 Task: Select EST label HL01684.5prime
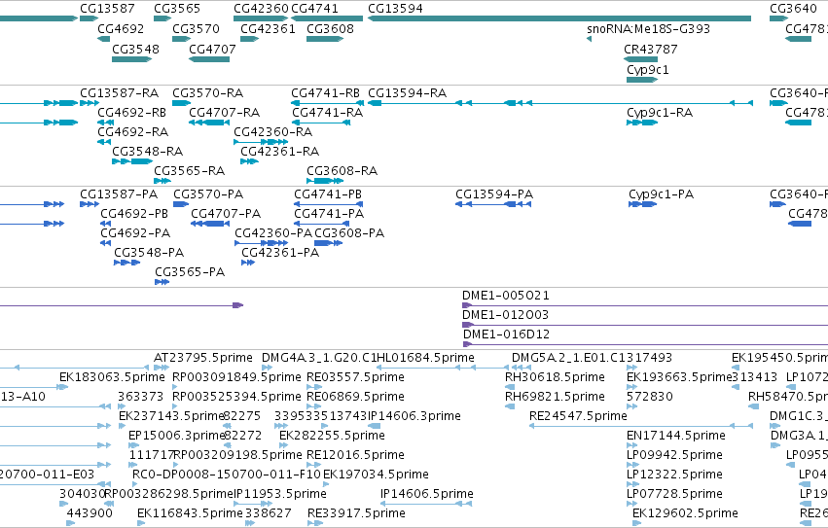[x=425, y=358]
